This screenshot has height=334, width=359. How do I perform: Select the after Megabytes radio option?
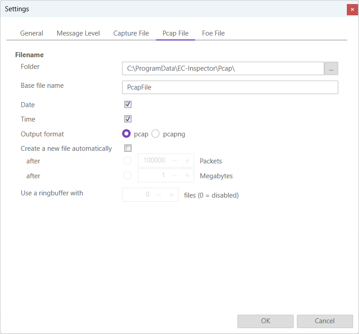[x=127, y=176]
